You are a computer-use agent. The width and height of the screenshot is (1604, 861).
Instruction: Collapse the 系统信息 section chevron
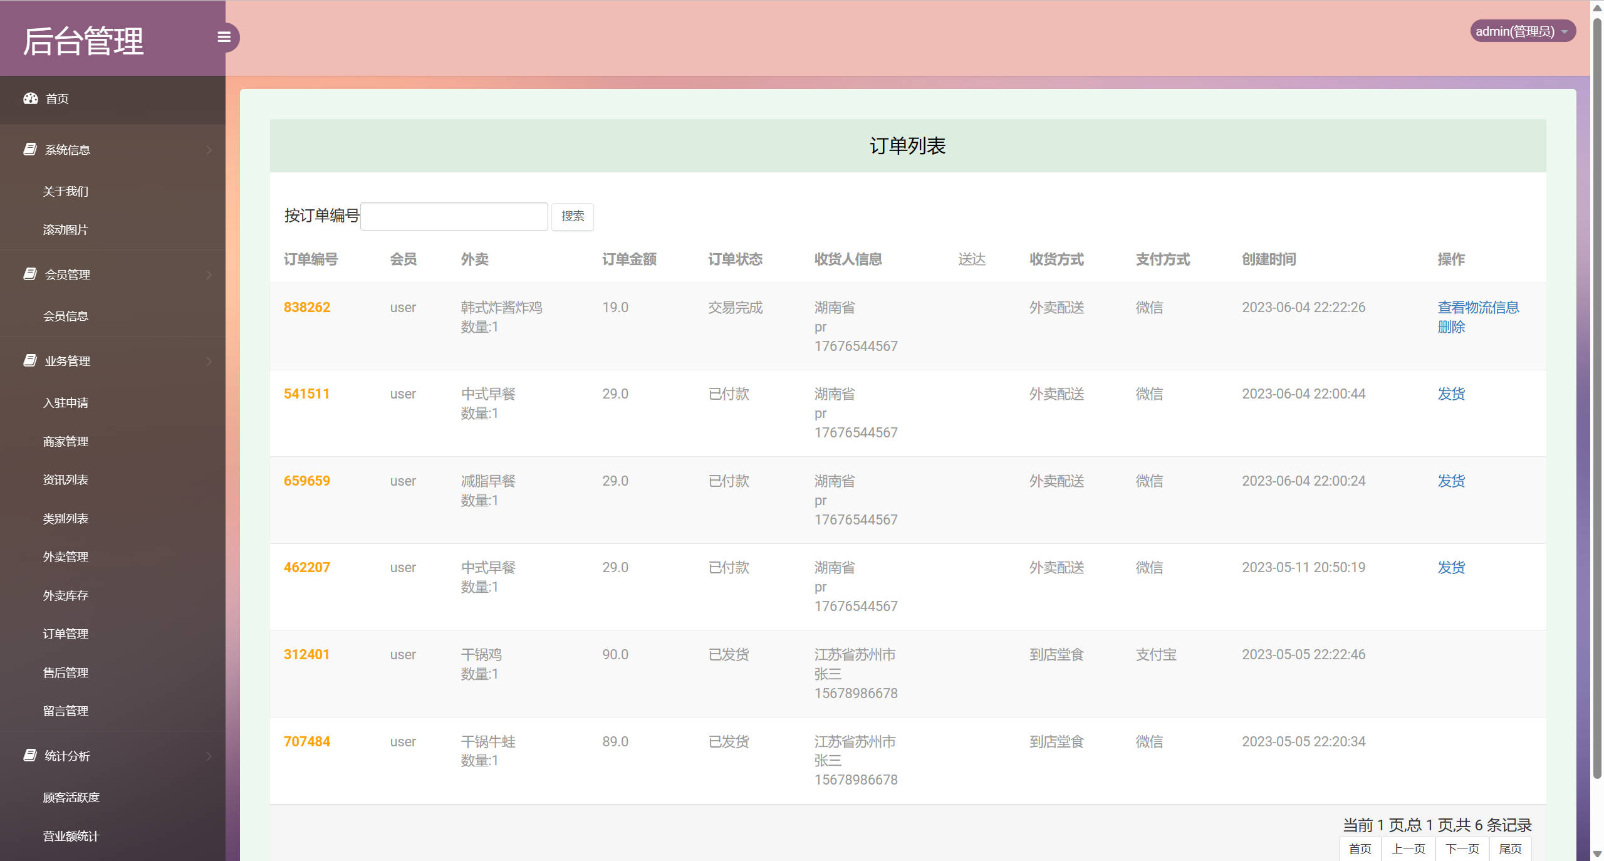[x=209, y=150]
